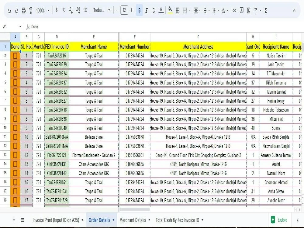Check Done box for Chi835720142 row
Image resolution: width=304 pixels, height=228 pixels.
[15, 173]
